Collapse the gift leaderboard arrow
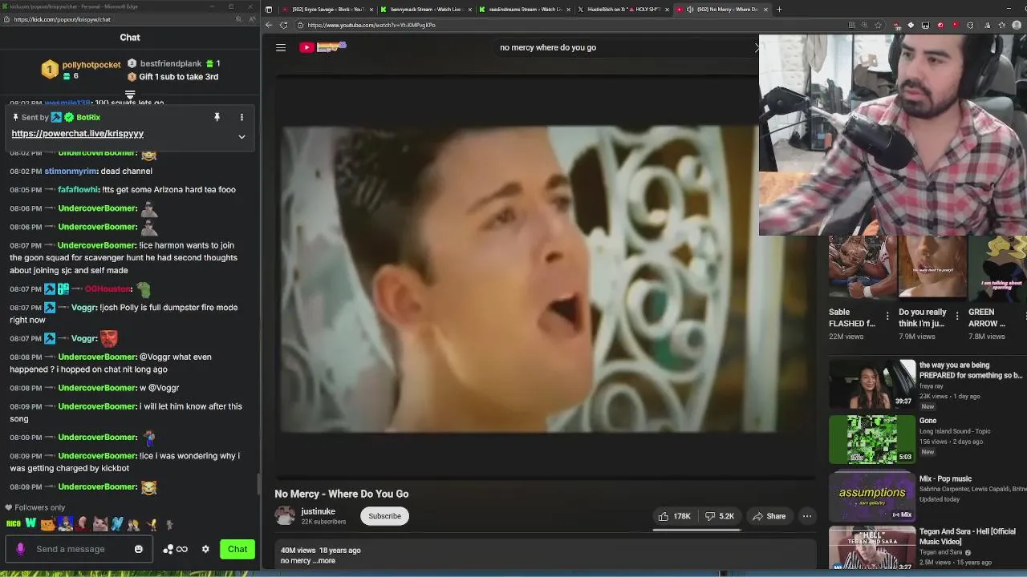Screen dimensions: 1027x577 (129, 95)
